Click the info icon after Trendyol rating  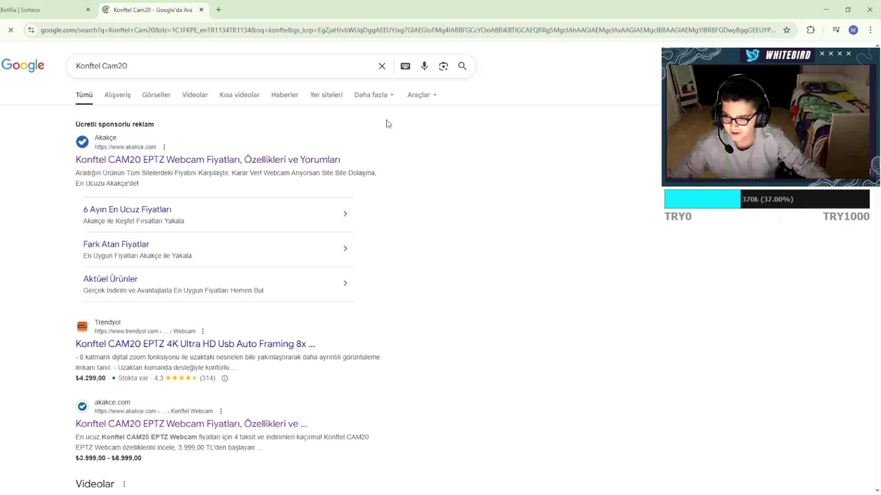coord(224,378)
